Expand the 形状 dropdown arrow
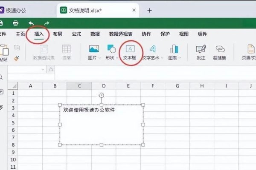The image size is (256, 170). (117, 58)
